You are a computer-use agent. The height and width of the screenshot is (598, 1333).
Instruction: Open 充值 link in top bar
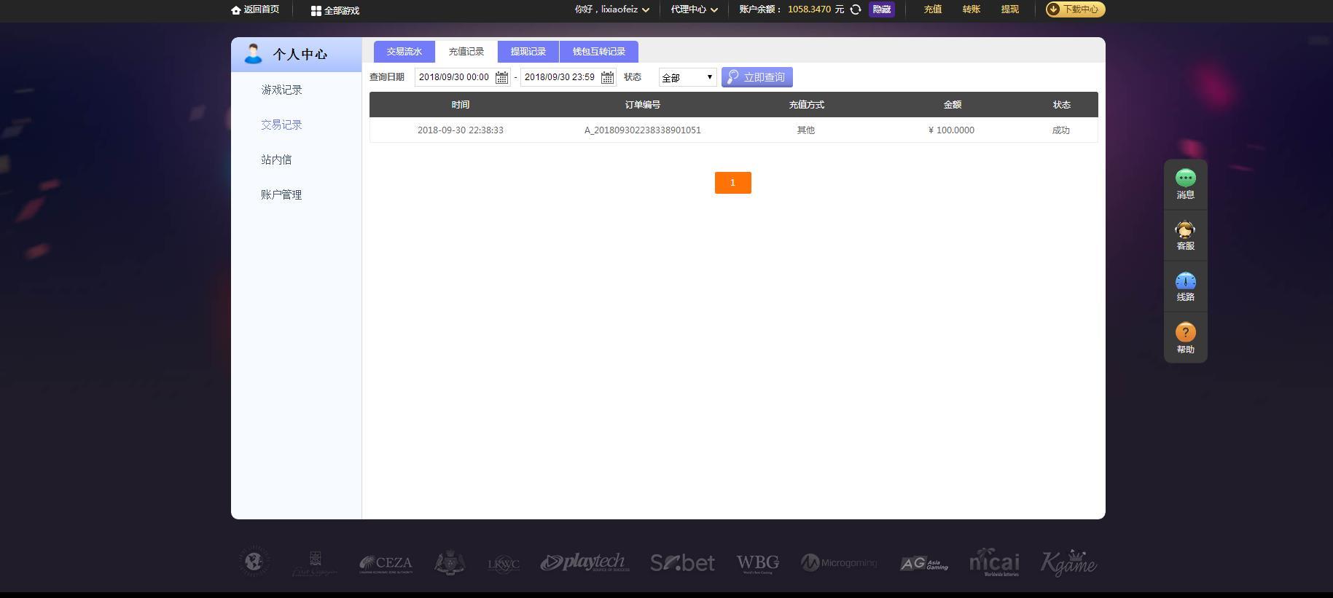point(932,9)
